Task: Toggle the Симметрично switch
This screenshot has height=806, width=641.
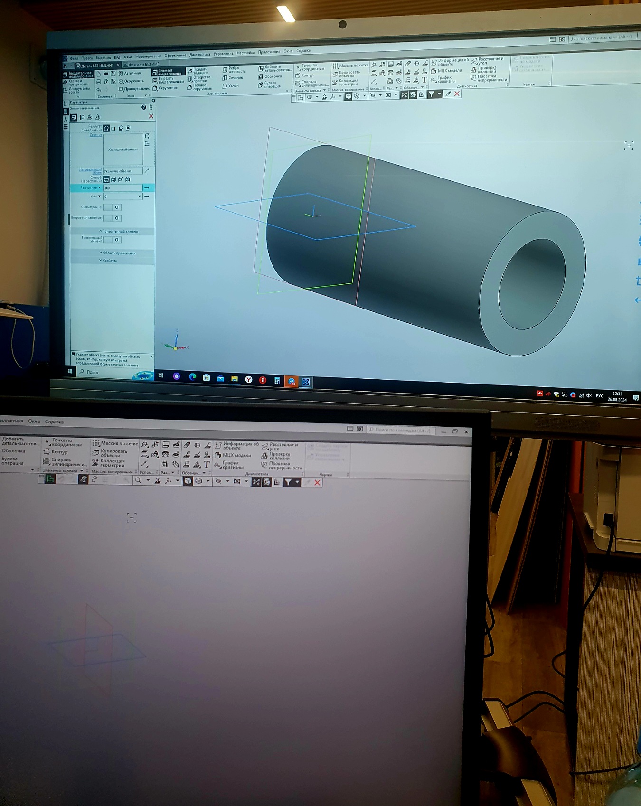Action: tap(113, 207)
